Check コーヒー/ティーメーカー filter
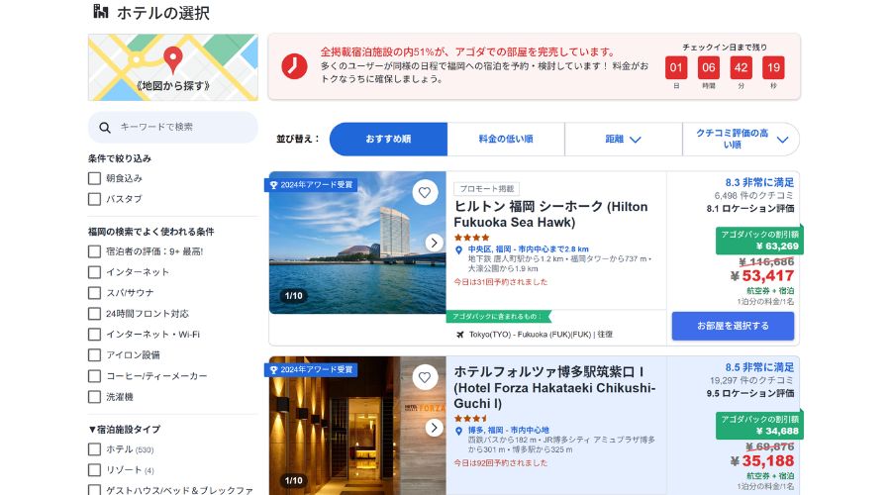 94,376
